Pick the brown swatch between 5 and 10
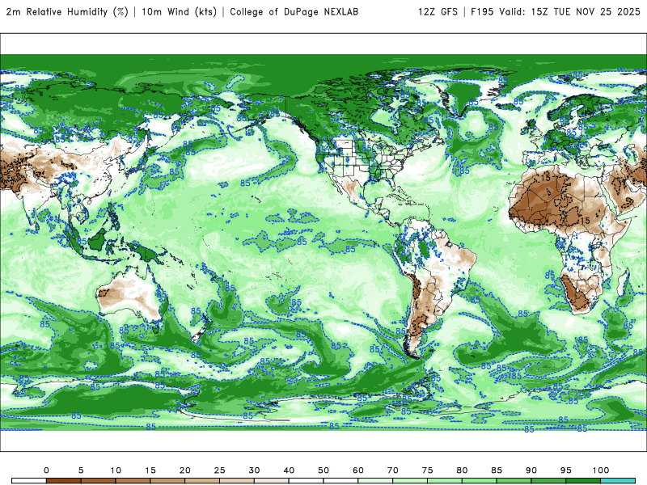647x485 pixels. (x=98, y=481)
